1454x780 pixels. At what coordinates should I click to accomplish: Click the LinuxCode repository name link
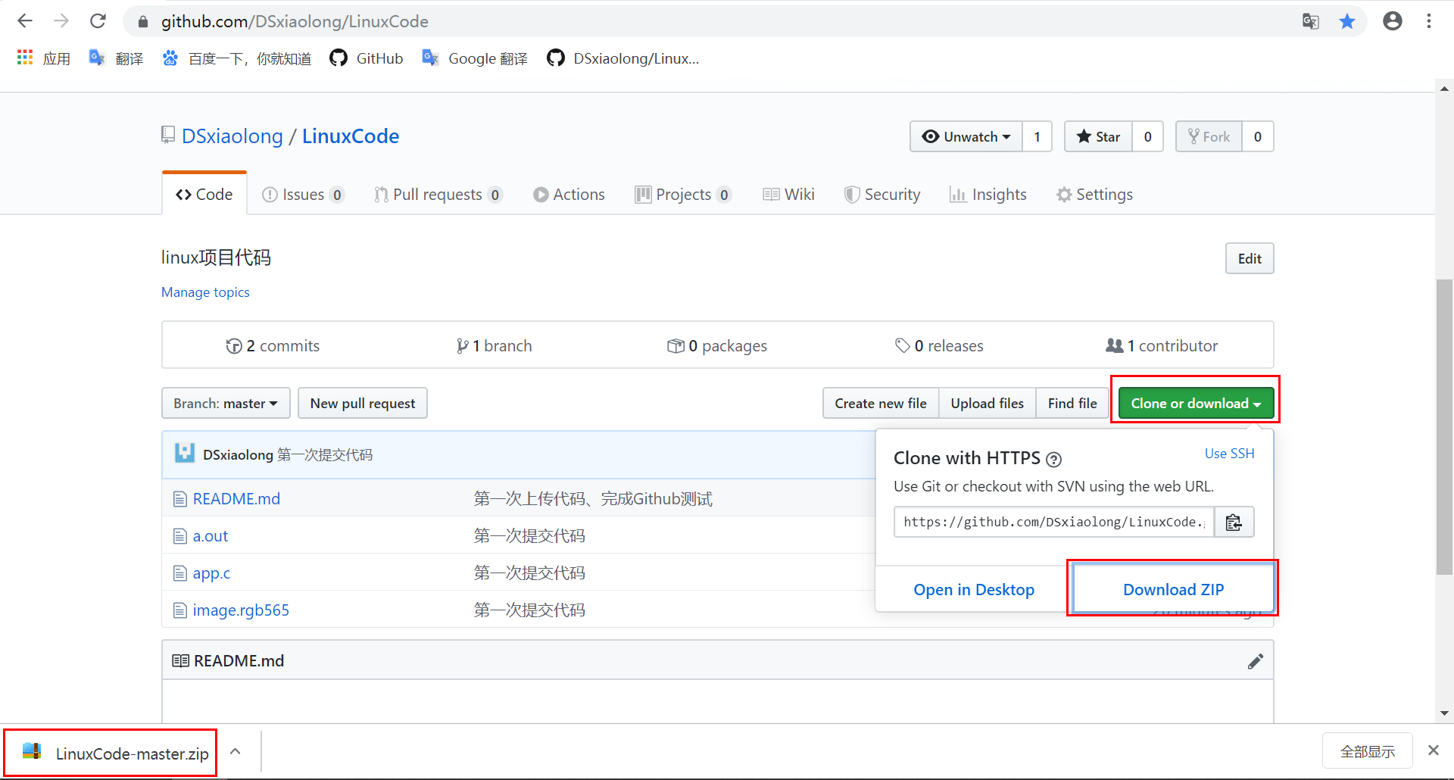[351, 136]
